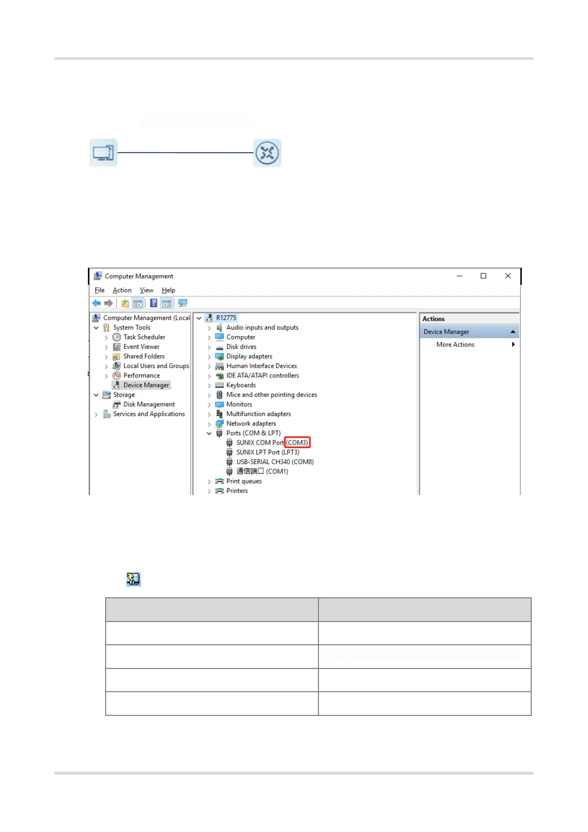Select Human Interface Devices category

(262, 366)
